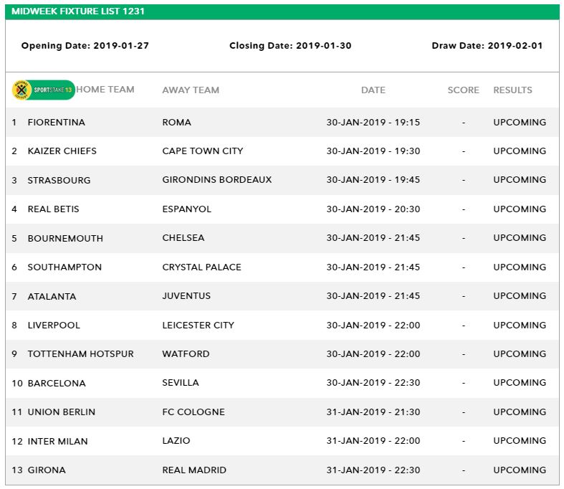The width and height of the screenshot is (564, 489).
Task: Click the Barcelona fixture date 30-JAN-2019 - 22:30
Action: 373,383
